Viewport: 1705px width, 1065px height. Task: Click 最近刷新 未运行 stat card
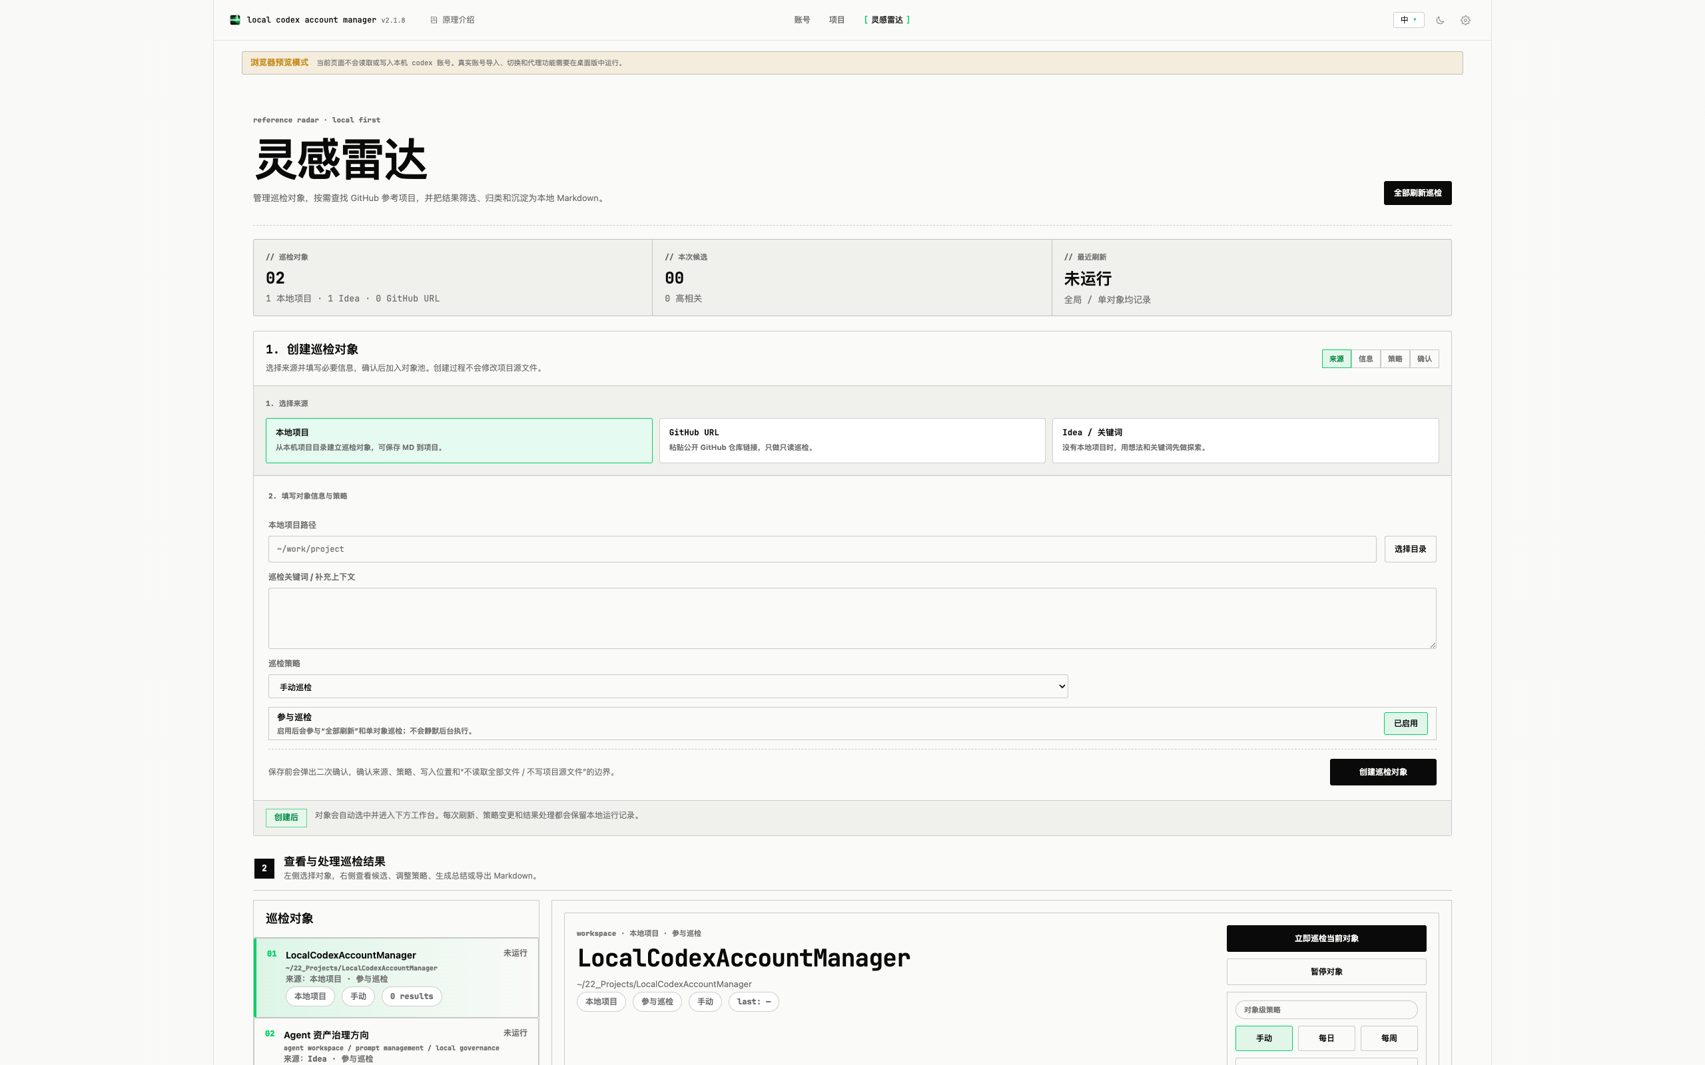(x=1251, y=278)
